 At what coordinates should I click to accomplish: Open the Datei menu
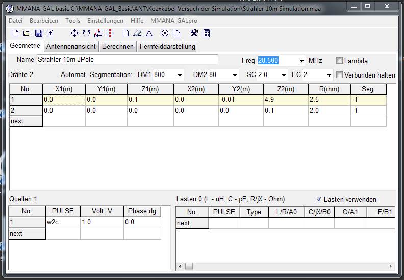[x=15, y=21]
